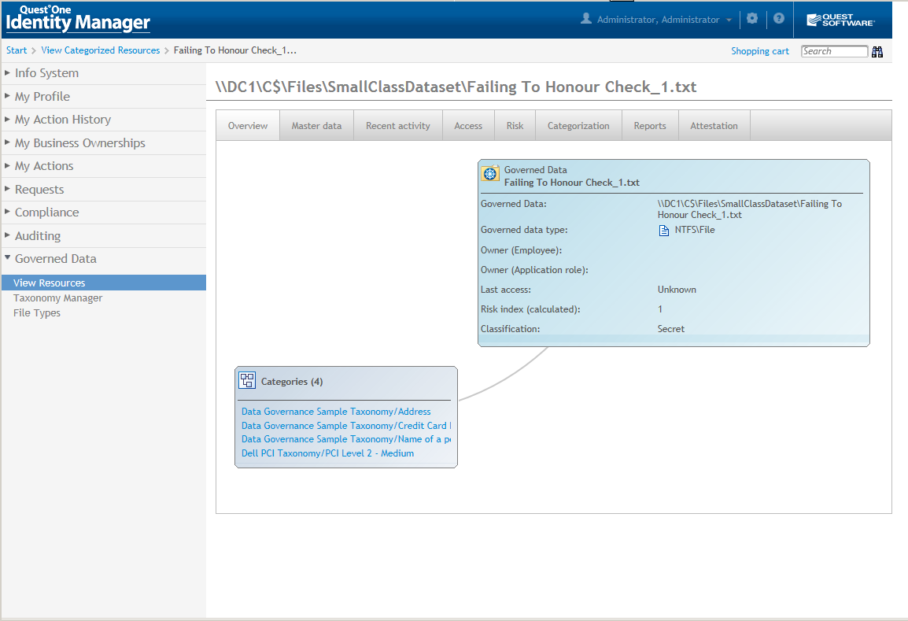Click the Quest One Identity Manager logo
The width and height of the screenshot is (908, 621).
coord(78,18)
